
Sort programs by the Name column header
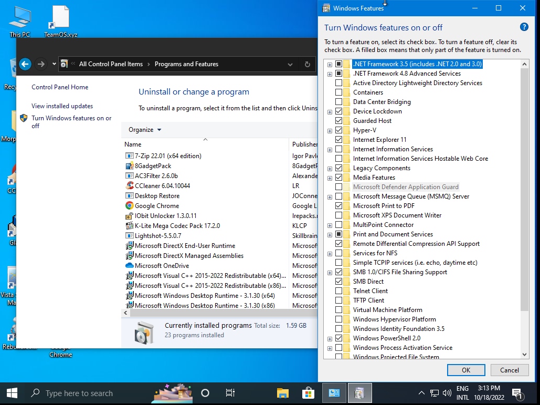pos(133,144)
